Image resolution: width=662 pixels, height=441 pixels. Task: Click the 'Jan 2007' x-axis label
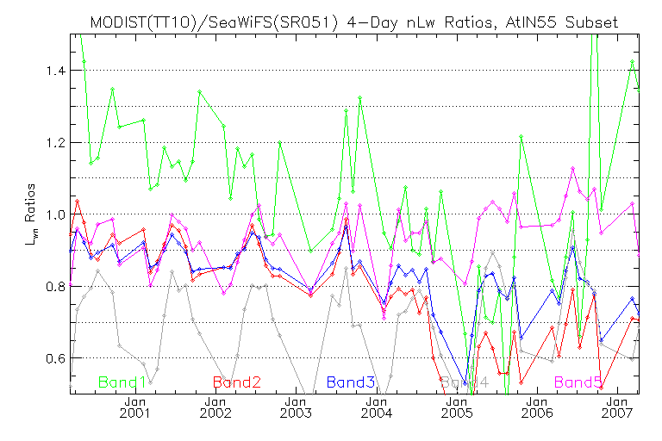tap(617, 407)
